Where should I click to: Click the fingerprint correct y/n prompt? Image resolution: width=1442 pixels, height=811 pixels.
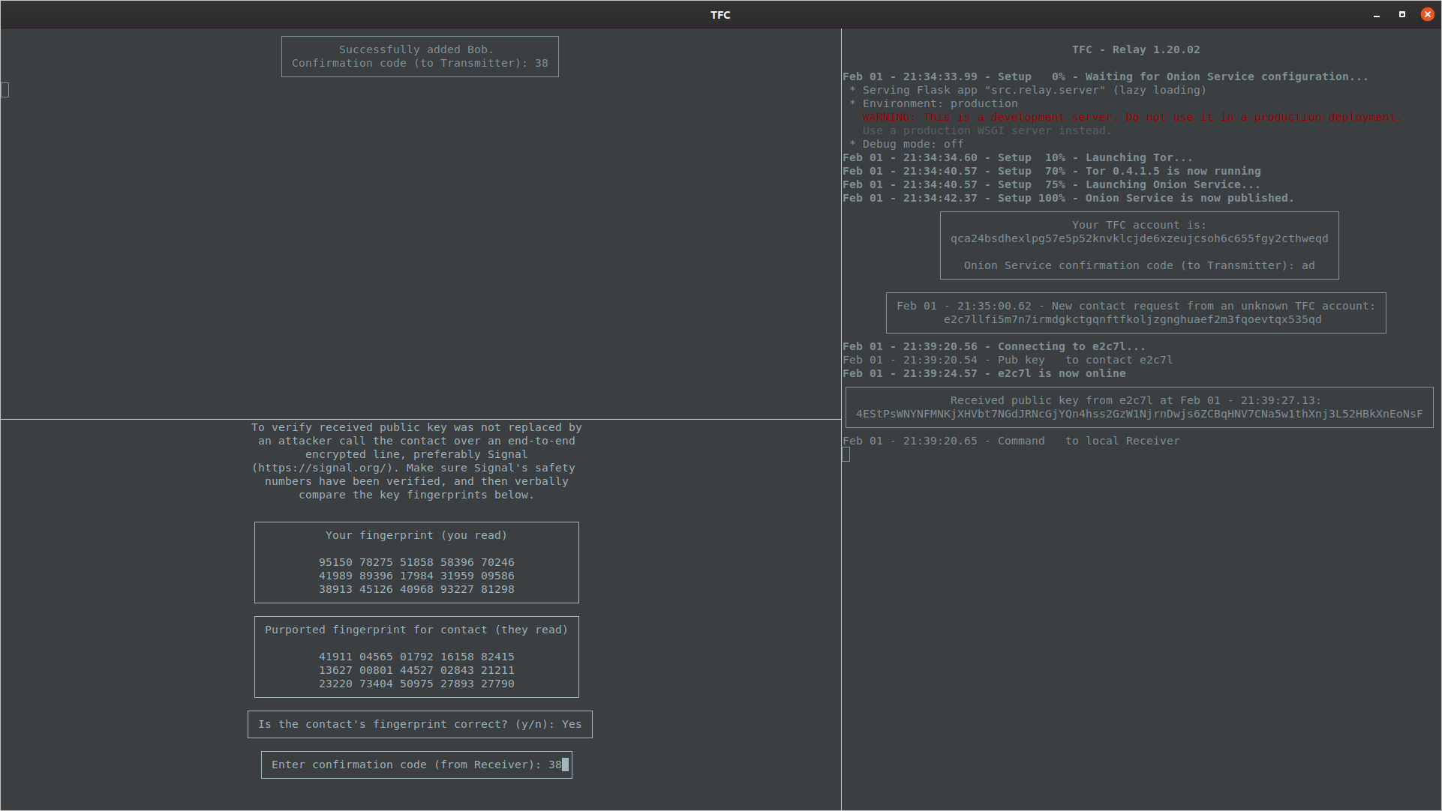click(419, 725)
